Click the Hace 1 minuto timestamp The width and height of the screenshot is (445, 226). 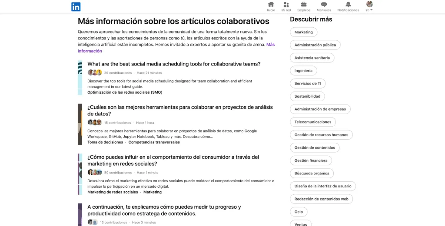pos(148,173)
